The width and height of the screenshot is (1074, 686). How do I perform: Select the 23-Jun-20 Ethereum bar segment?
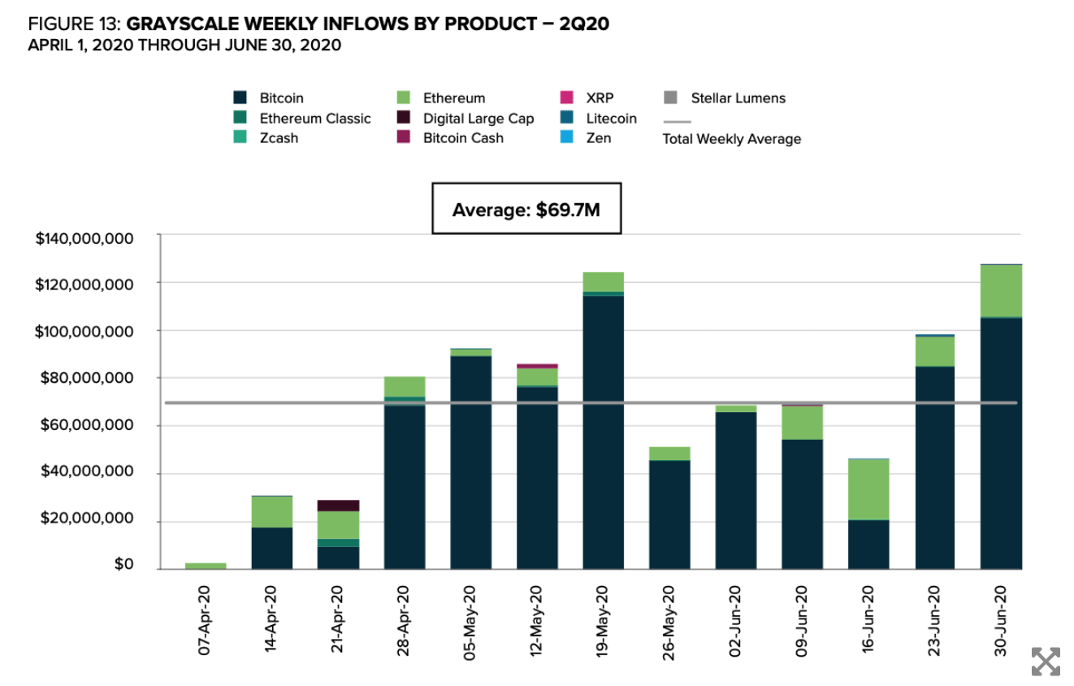pos(935,351)
